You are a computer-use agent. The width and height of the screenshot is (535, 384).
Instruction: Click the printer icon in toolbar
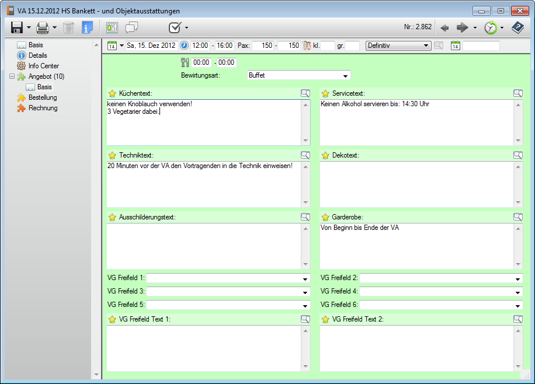[x=43, y=27]
